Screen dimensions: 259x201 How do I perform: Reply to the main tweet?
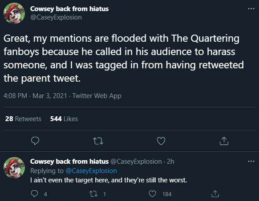point(35,141)
